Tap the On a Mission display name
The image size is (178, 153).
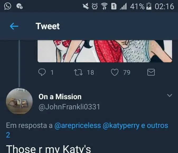coord(60,97)
